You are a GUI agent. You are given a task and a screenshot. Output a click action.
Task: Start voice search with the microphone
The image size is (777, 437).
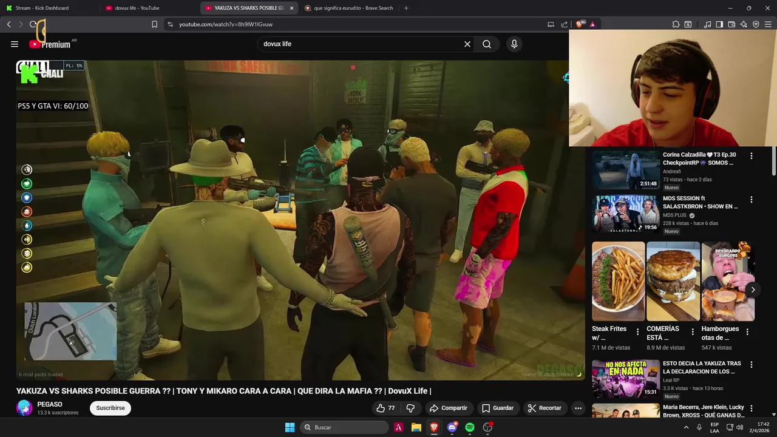(514, 44)
